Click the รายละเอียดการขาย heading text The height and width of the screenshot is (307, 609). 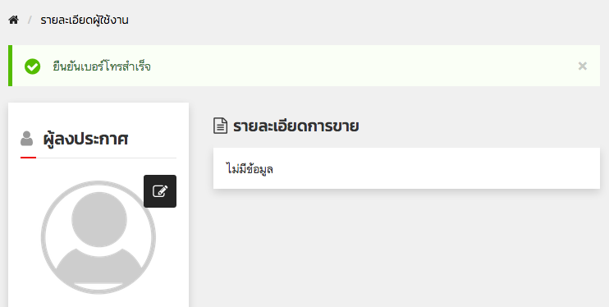[295, 126]
